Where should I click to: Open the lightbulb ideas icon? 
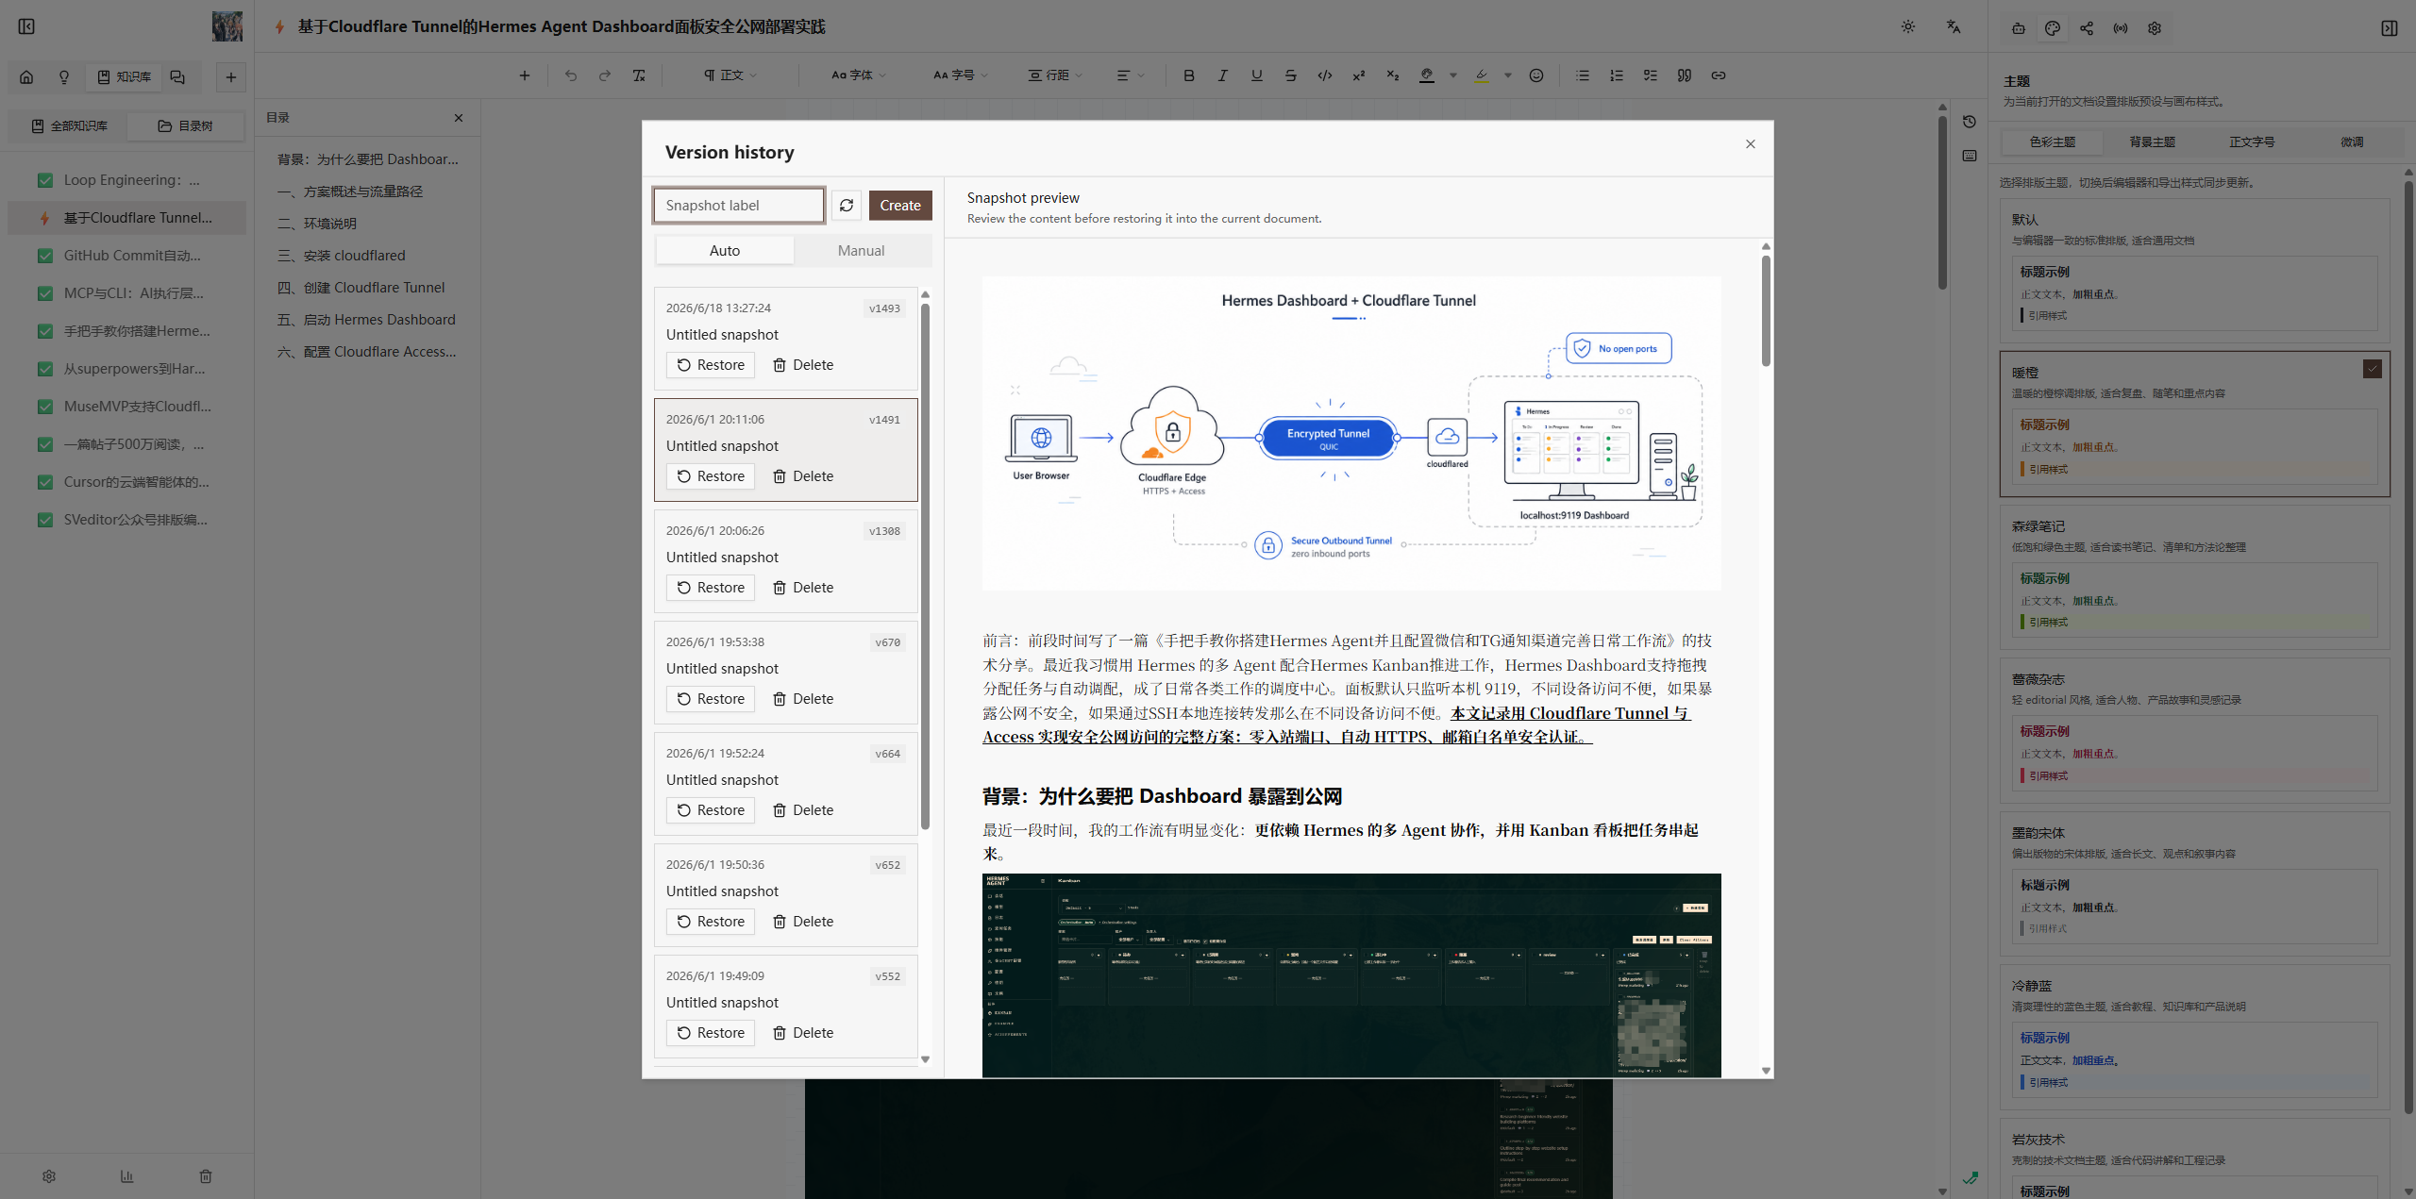pyautogui.click(x=64, y=77)
